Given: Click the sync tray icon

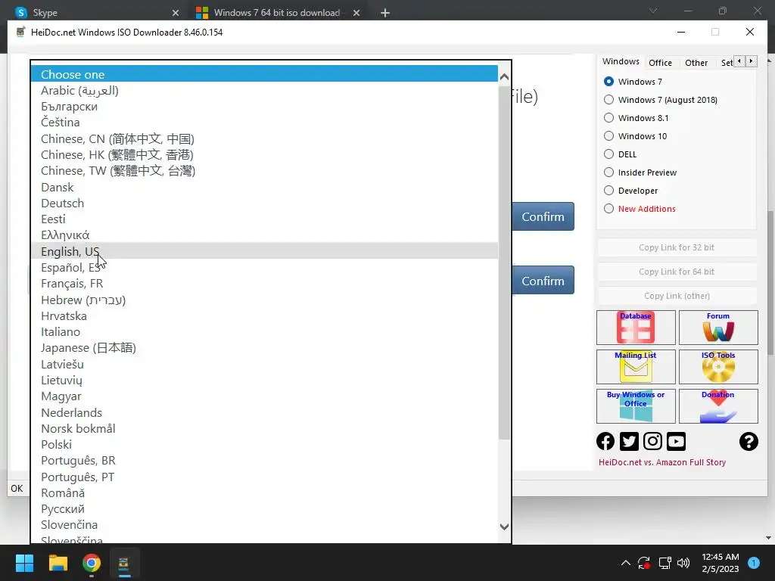Looking at the screenshot, I should 644,563.
